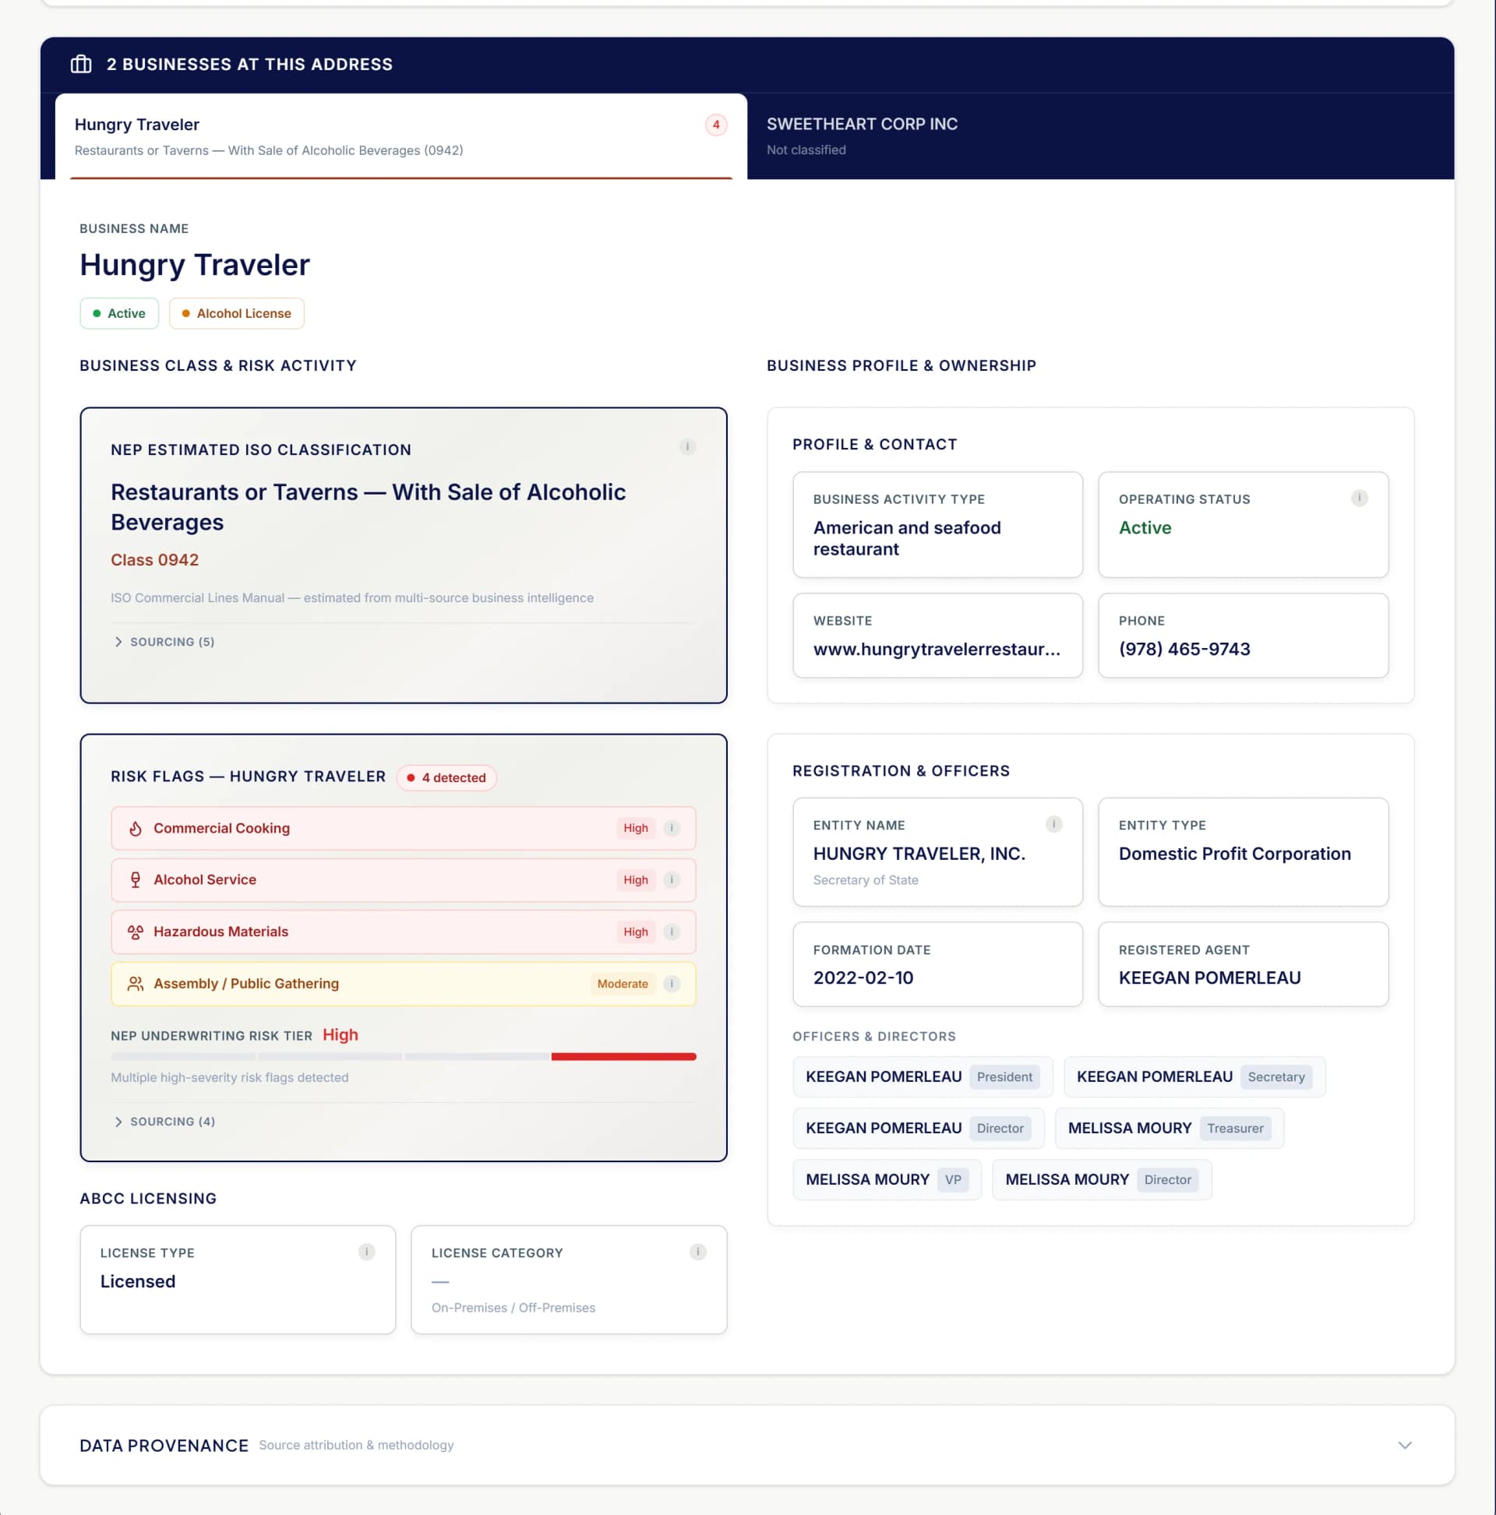1496x1515 pixels.
Task: Click HUNGRY TRAVELER, INC. entity name
Action: [919, 854]
